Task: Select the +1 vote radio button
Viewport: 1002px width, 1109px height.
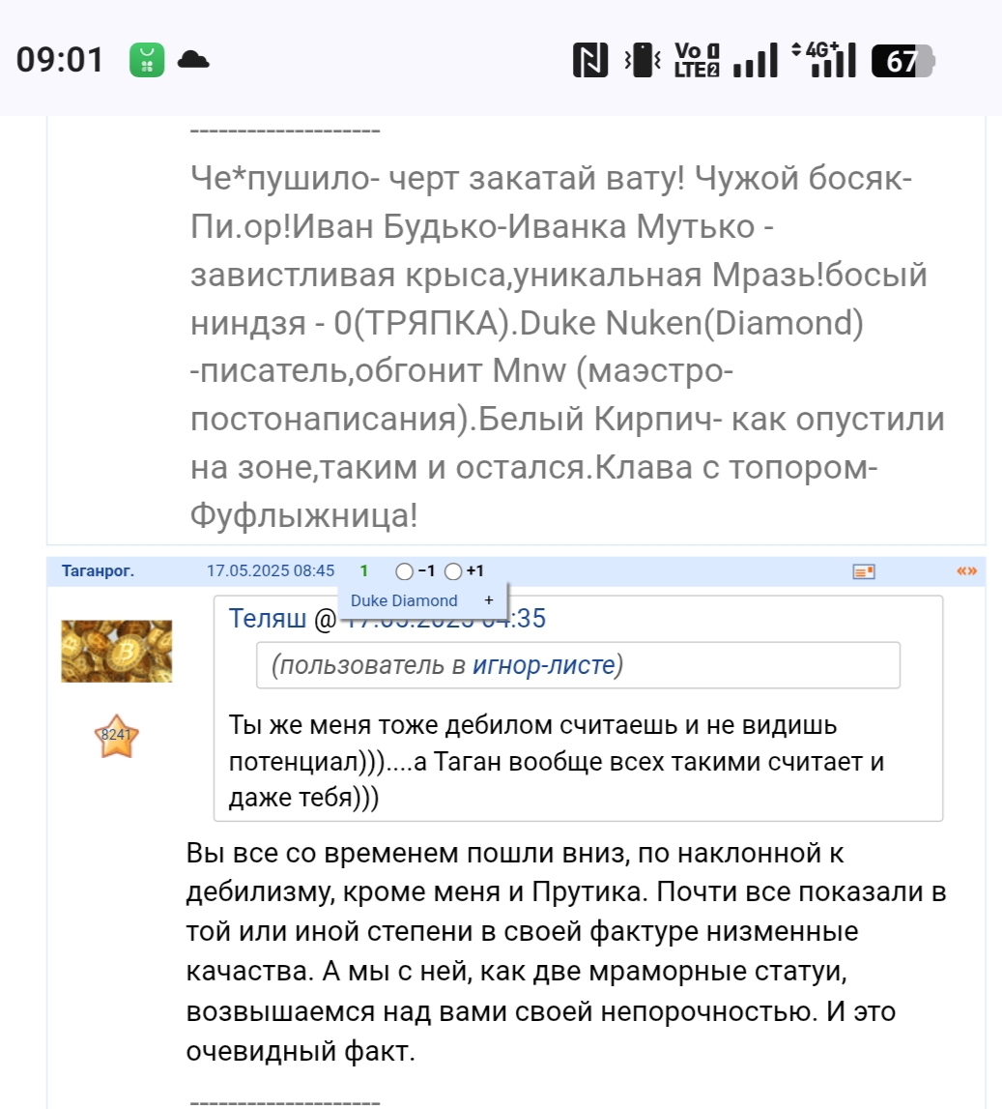Action: (454, 571)
